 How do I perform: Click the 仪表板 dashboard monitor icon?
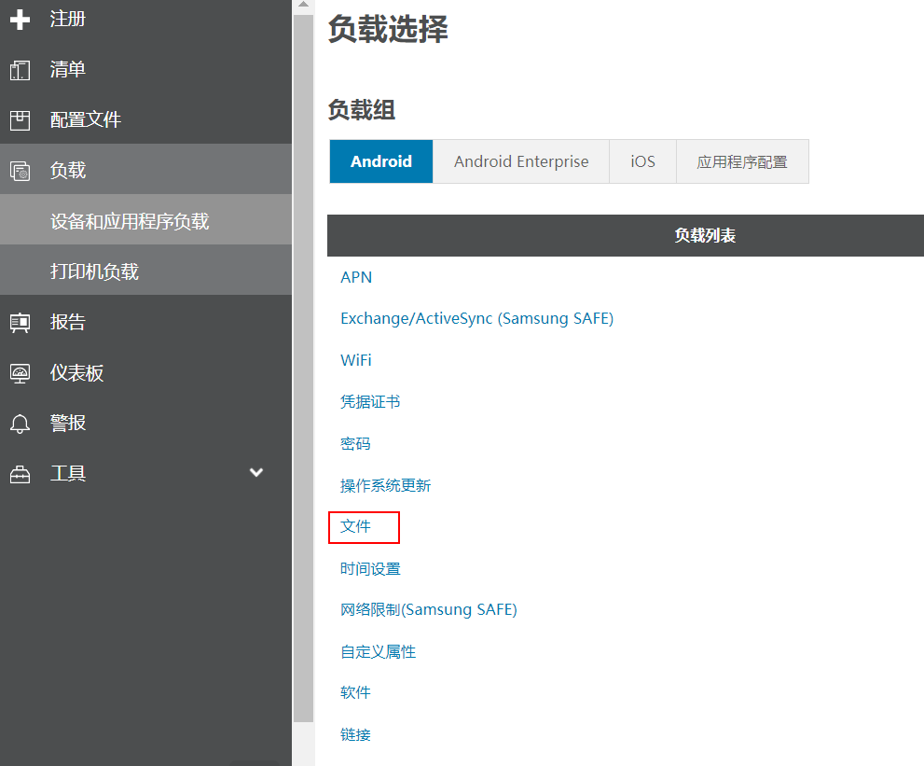20,373
